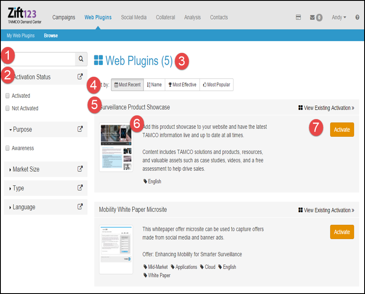Screen dimensions: 365x294
Task: Check the Activated checkbox
Action: (8, 96)
